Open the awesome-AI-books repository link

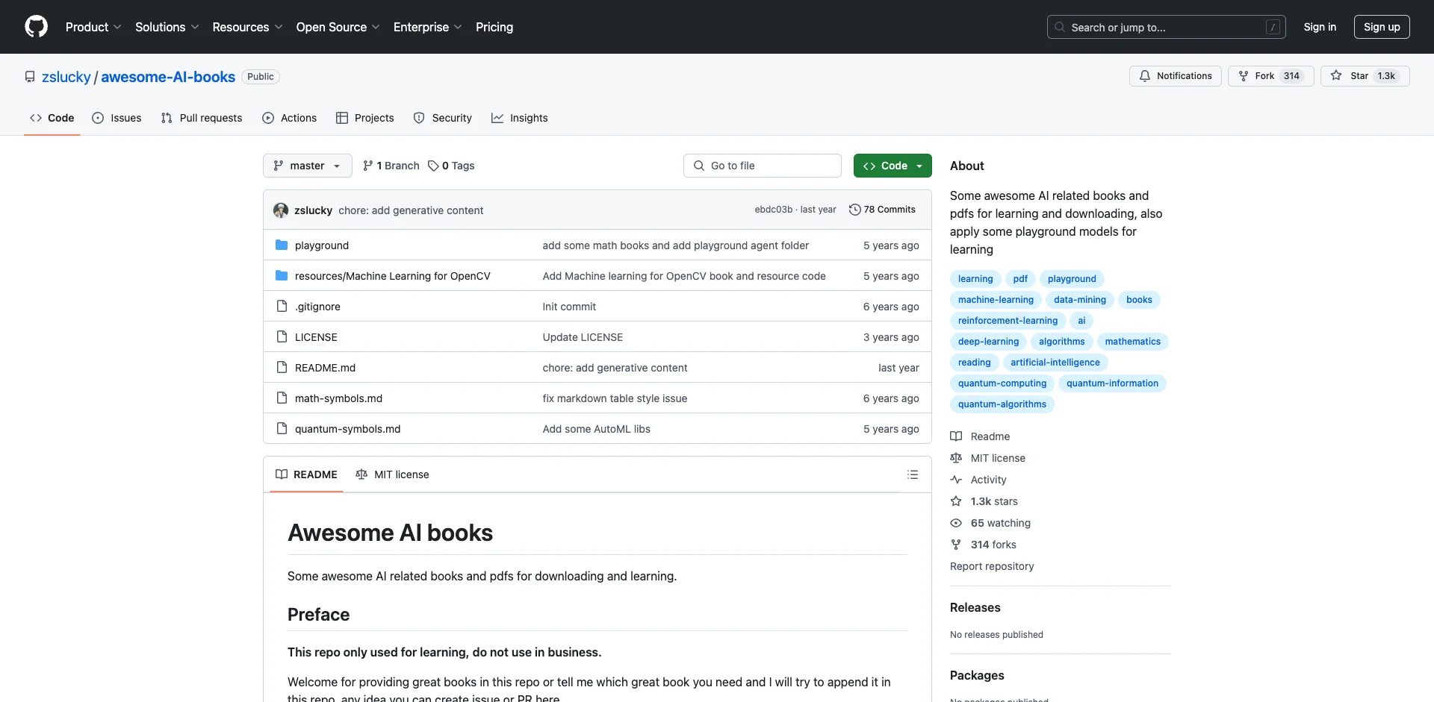[x=168, y=77]
